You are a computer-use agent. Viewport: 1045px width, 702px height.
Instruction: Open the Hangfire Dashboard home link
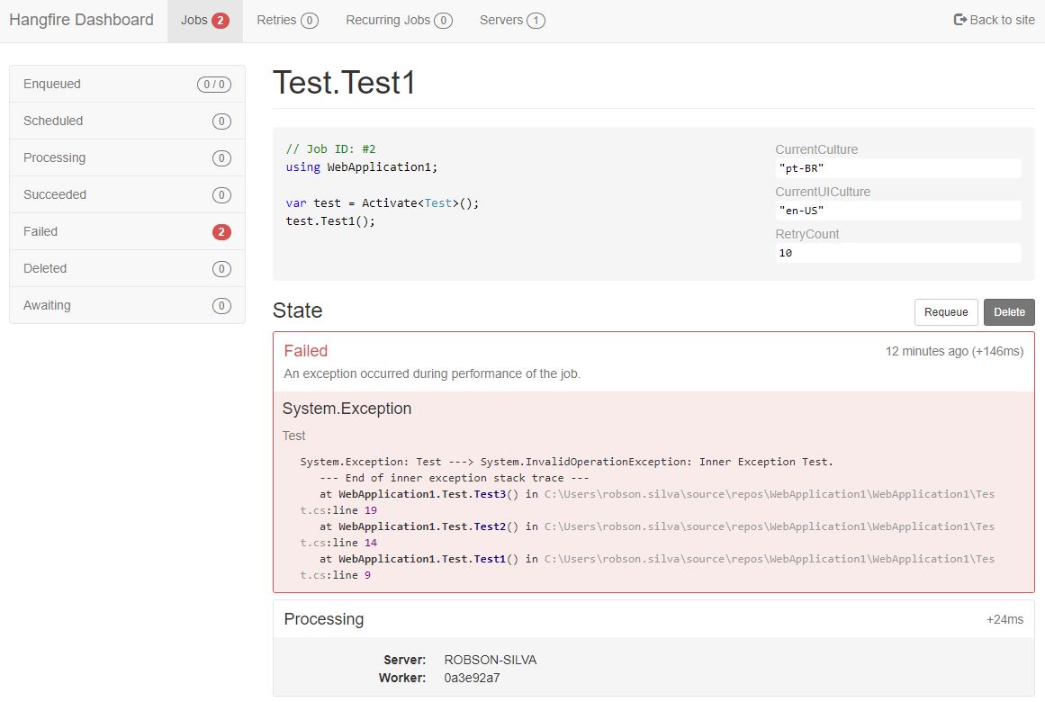(82, 19)
